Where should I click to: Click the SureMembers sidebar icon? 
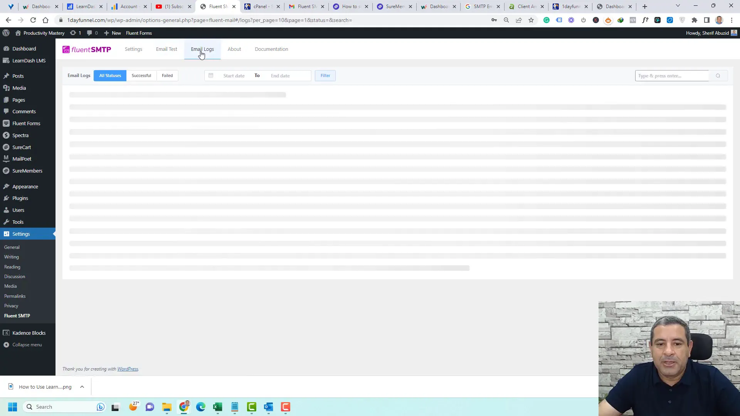(x=6, y=170)
